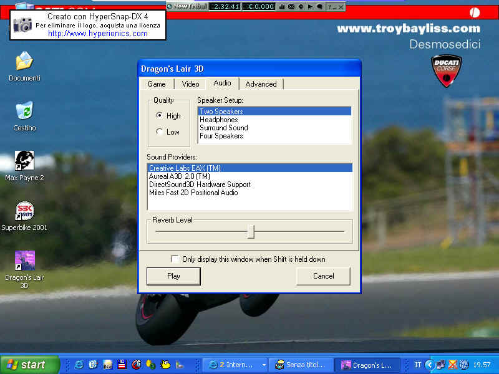
Task: Open the Windows start menu
Action: point(29,365)
